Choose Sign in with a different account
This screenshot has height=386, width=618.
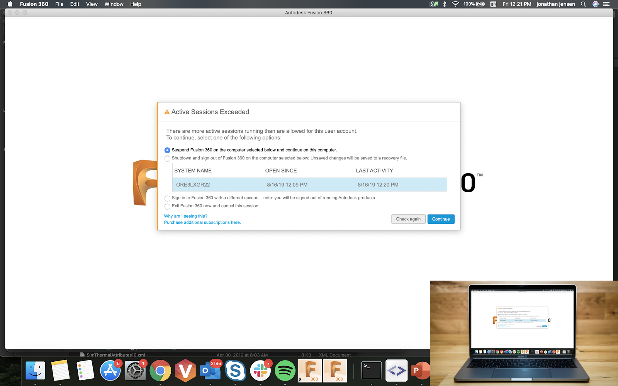(x=167, y=198)
